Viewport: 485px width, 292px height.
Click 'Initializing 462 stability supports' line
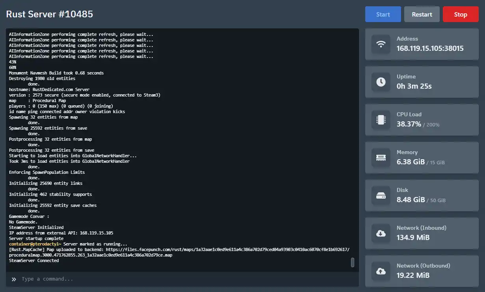pyautogui.click(x=50, y=194)
